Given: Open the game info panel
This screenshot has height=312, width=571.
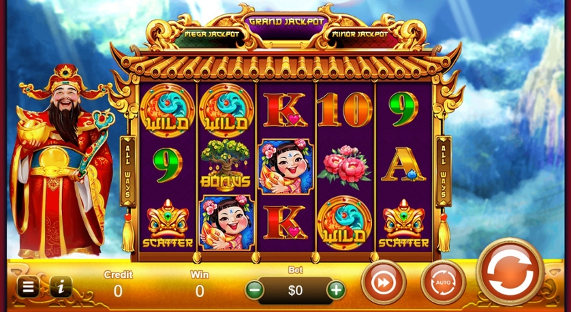Looking at the screenshot, I should pos(61,287).
